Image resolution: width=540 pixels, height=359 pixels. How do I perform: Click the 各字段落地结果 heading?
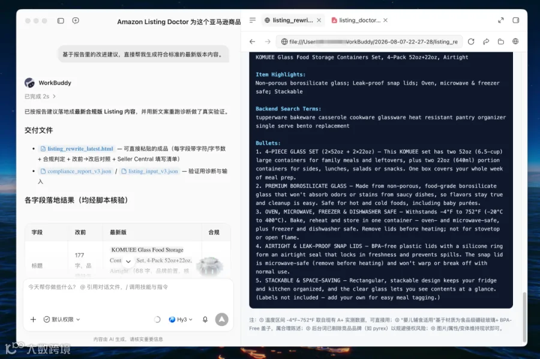point(76,200)
